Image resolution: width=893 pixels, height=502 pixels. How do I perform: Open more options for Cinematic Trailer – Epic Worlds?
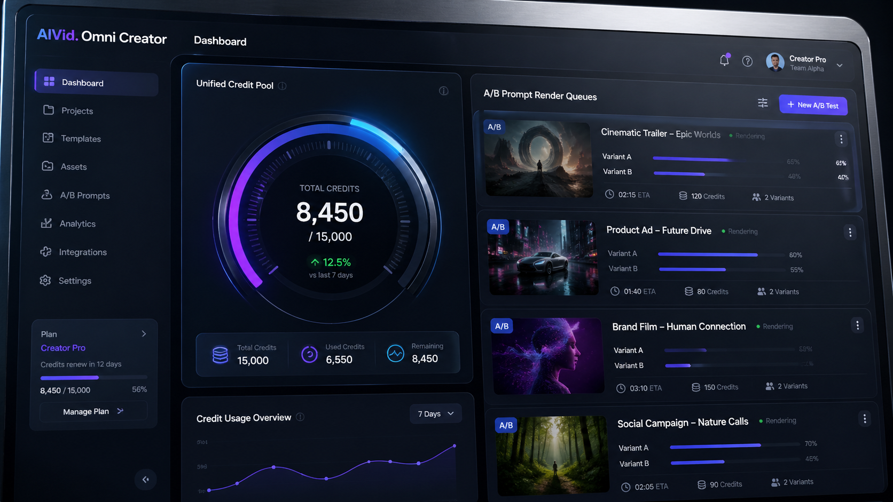841,139
